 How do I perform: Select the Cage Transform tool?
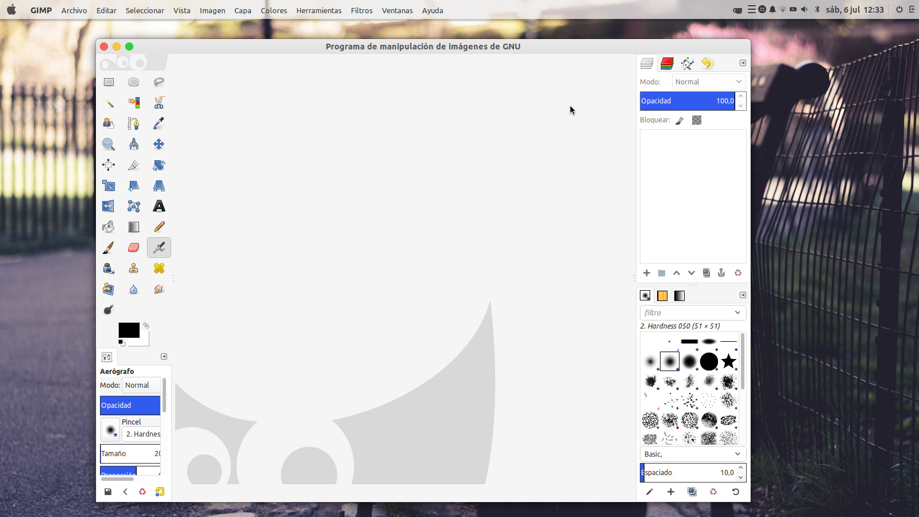pyautogui.click(x=133, y=206)
